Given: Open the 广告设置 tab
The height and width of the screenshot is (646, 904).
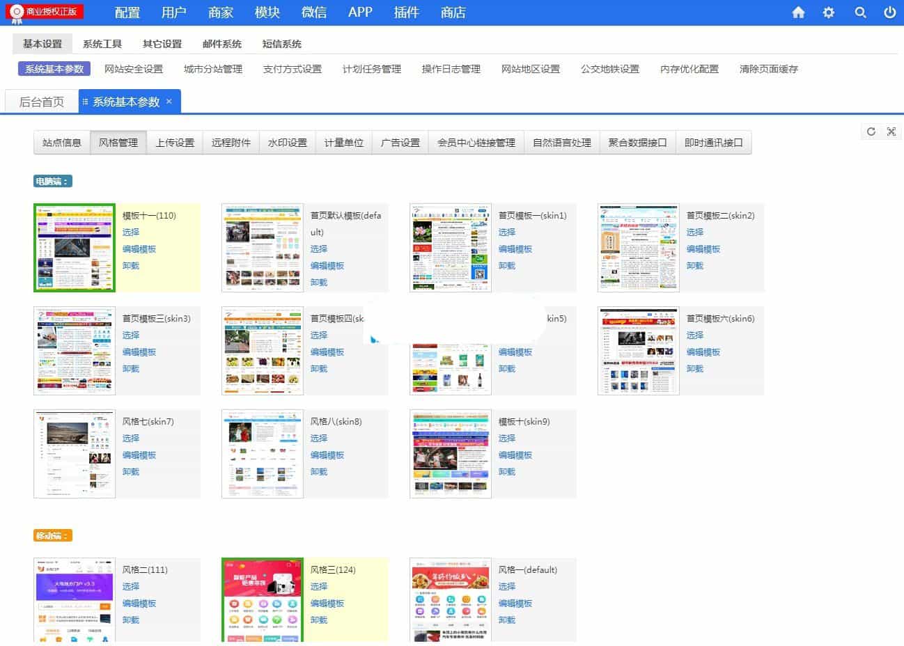Looking at the screenshot, I should 400,142.
